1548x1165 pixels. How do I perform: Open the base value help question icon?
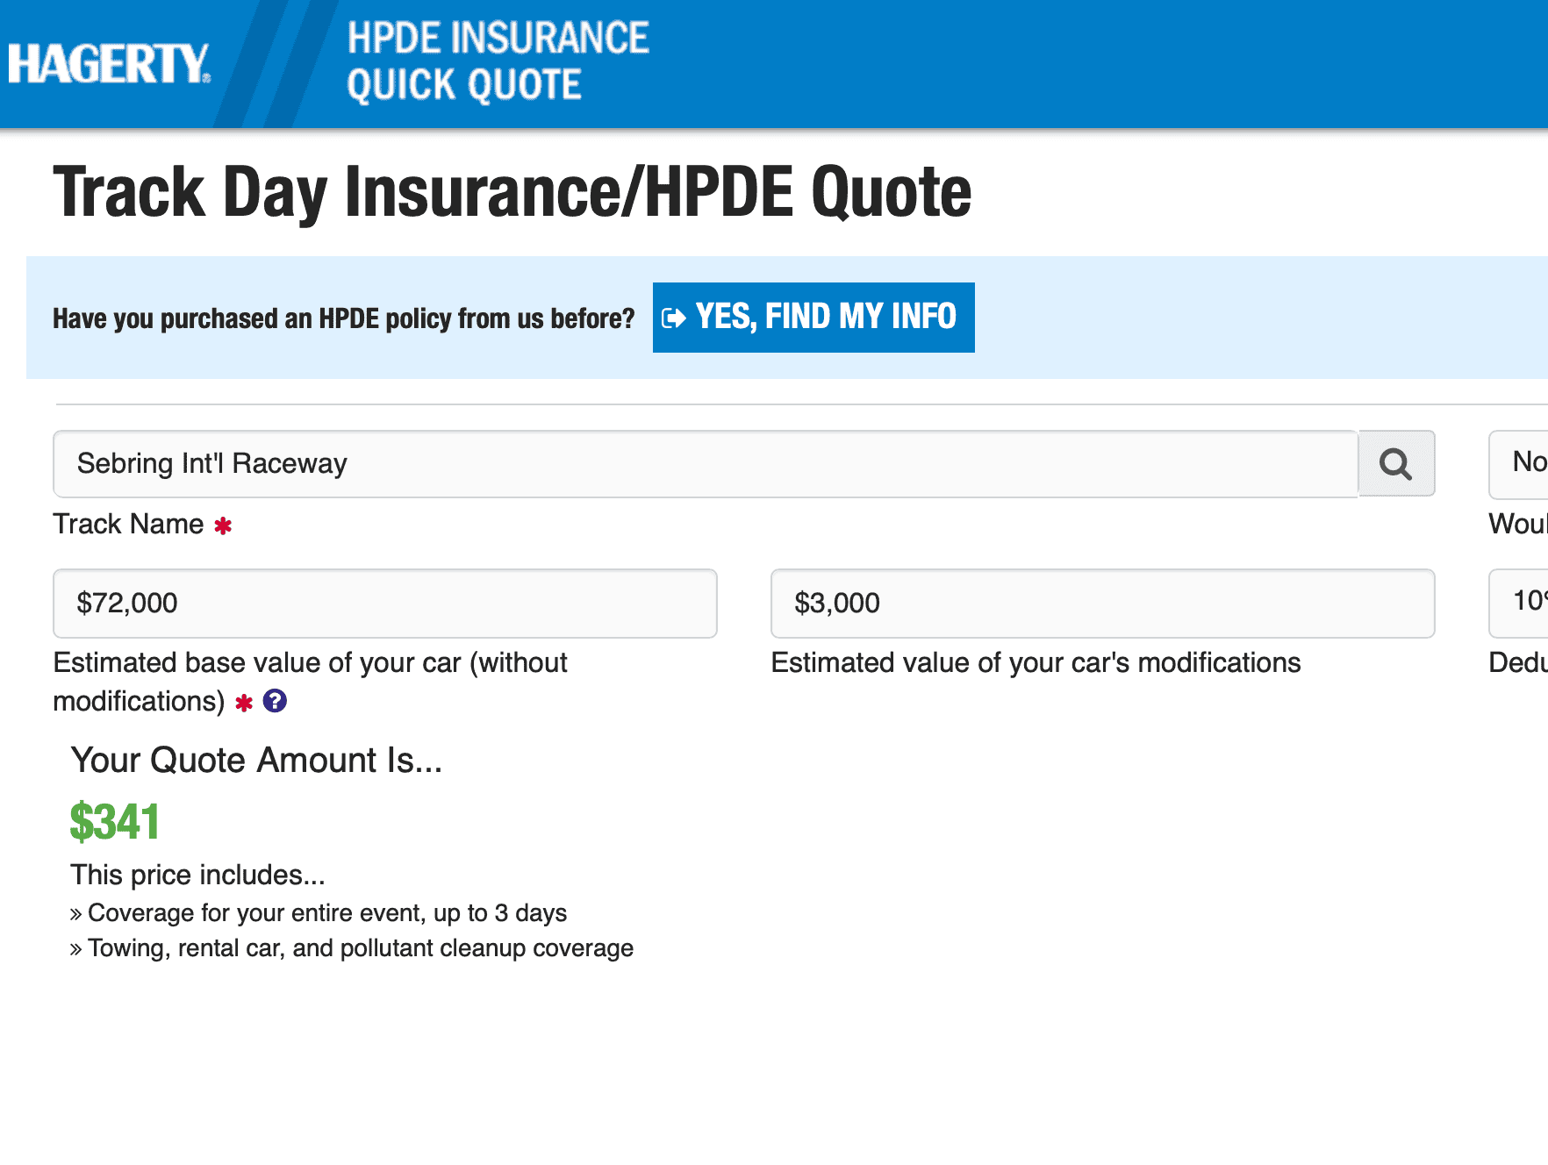coord(275,701)
